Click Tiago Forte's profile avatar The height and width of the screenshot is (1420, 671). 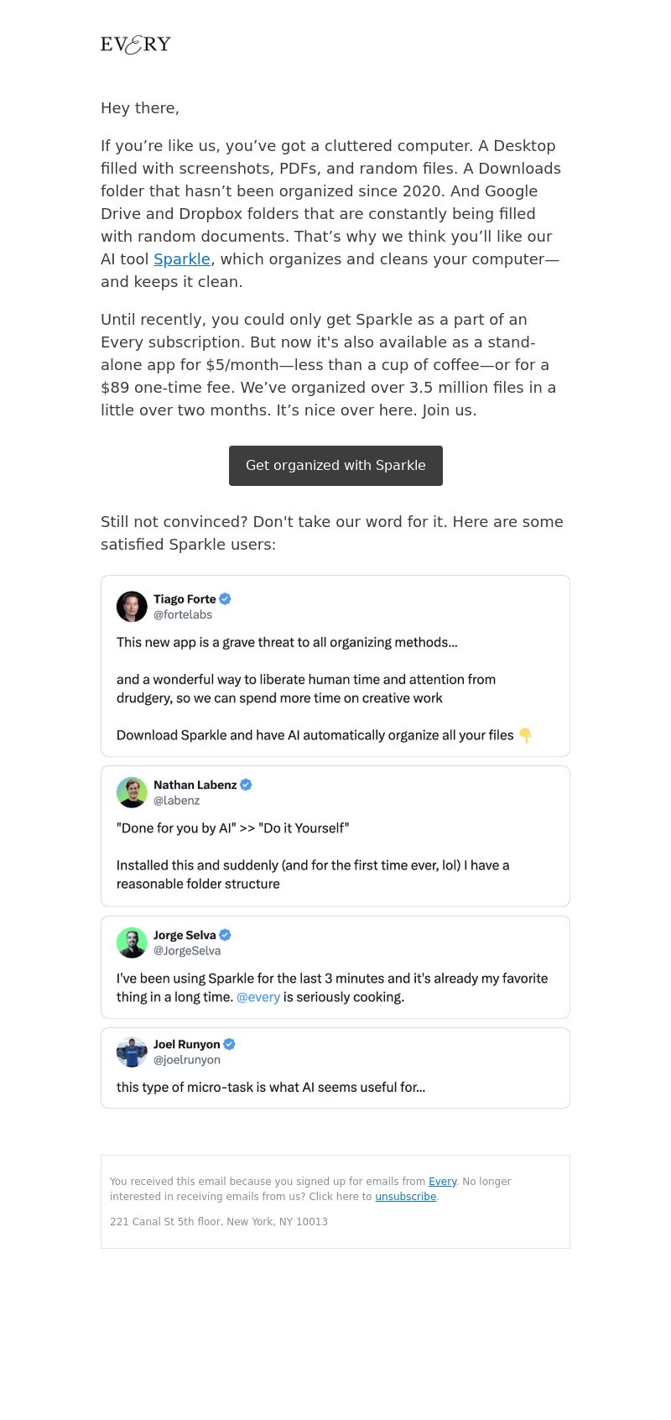click(x=132, y=607)
